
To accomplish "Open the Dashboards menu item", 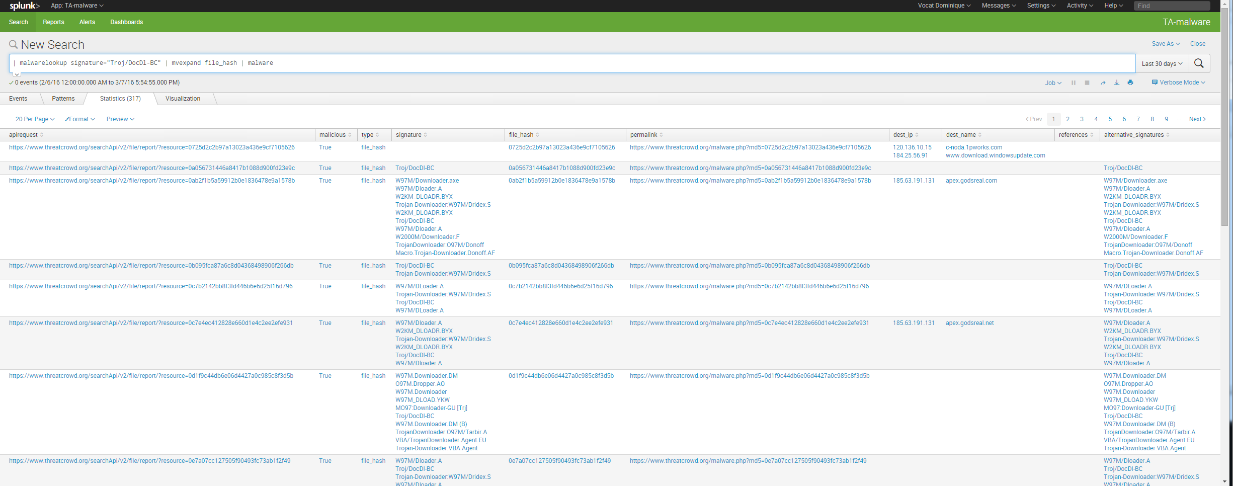I will click(126, 22).
